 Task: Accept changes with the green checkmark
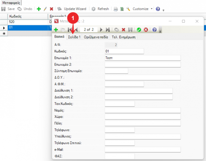[x=139, y=30]
